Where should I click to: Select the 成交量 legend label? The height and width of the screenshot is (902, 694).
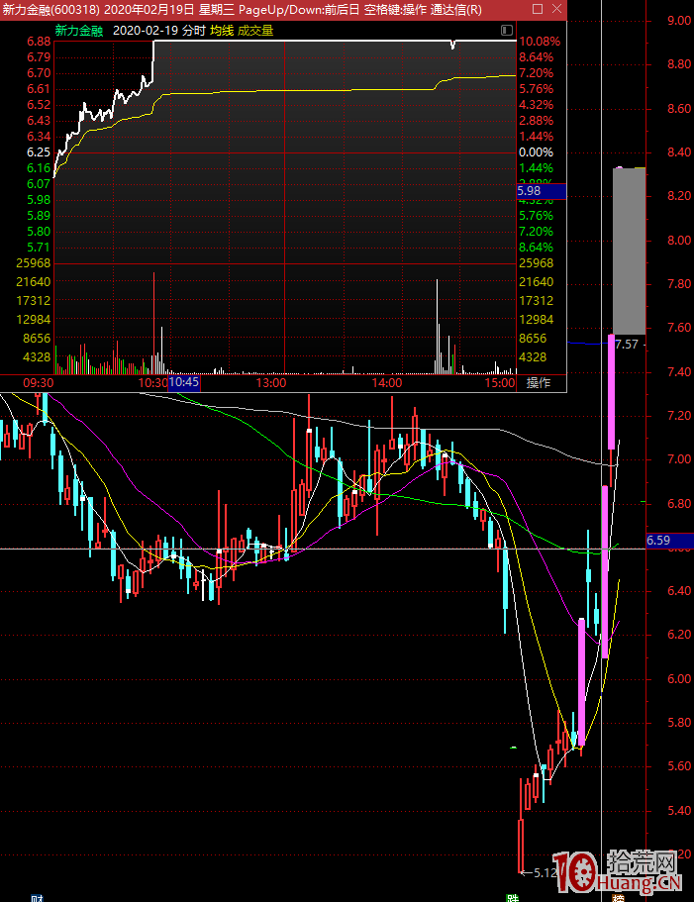(x=255, y=31)
